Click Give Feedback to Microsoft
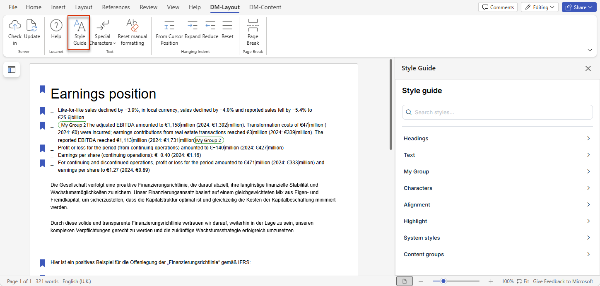 [x=563, y=281]
